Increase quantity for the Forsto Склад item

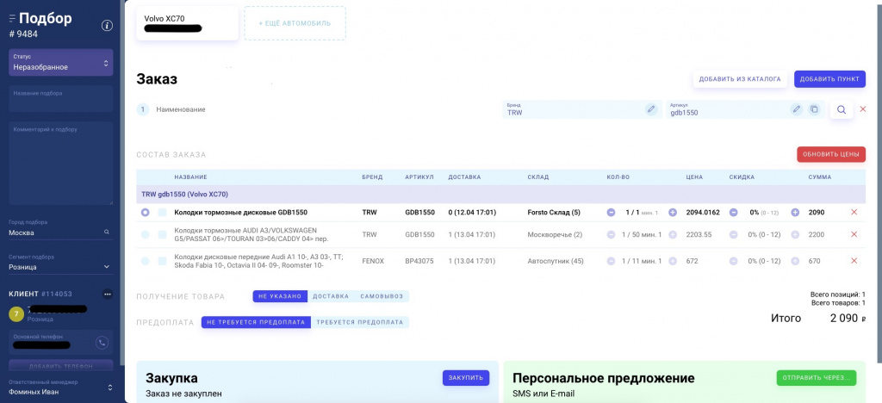pos(673,212)
